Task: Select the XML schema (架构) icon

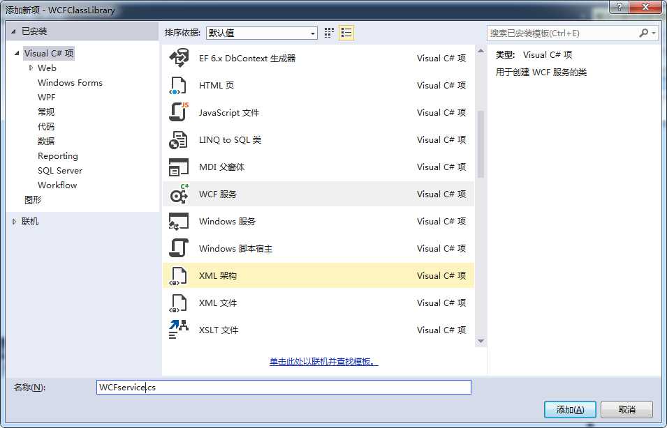Action: pos(178,275)
